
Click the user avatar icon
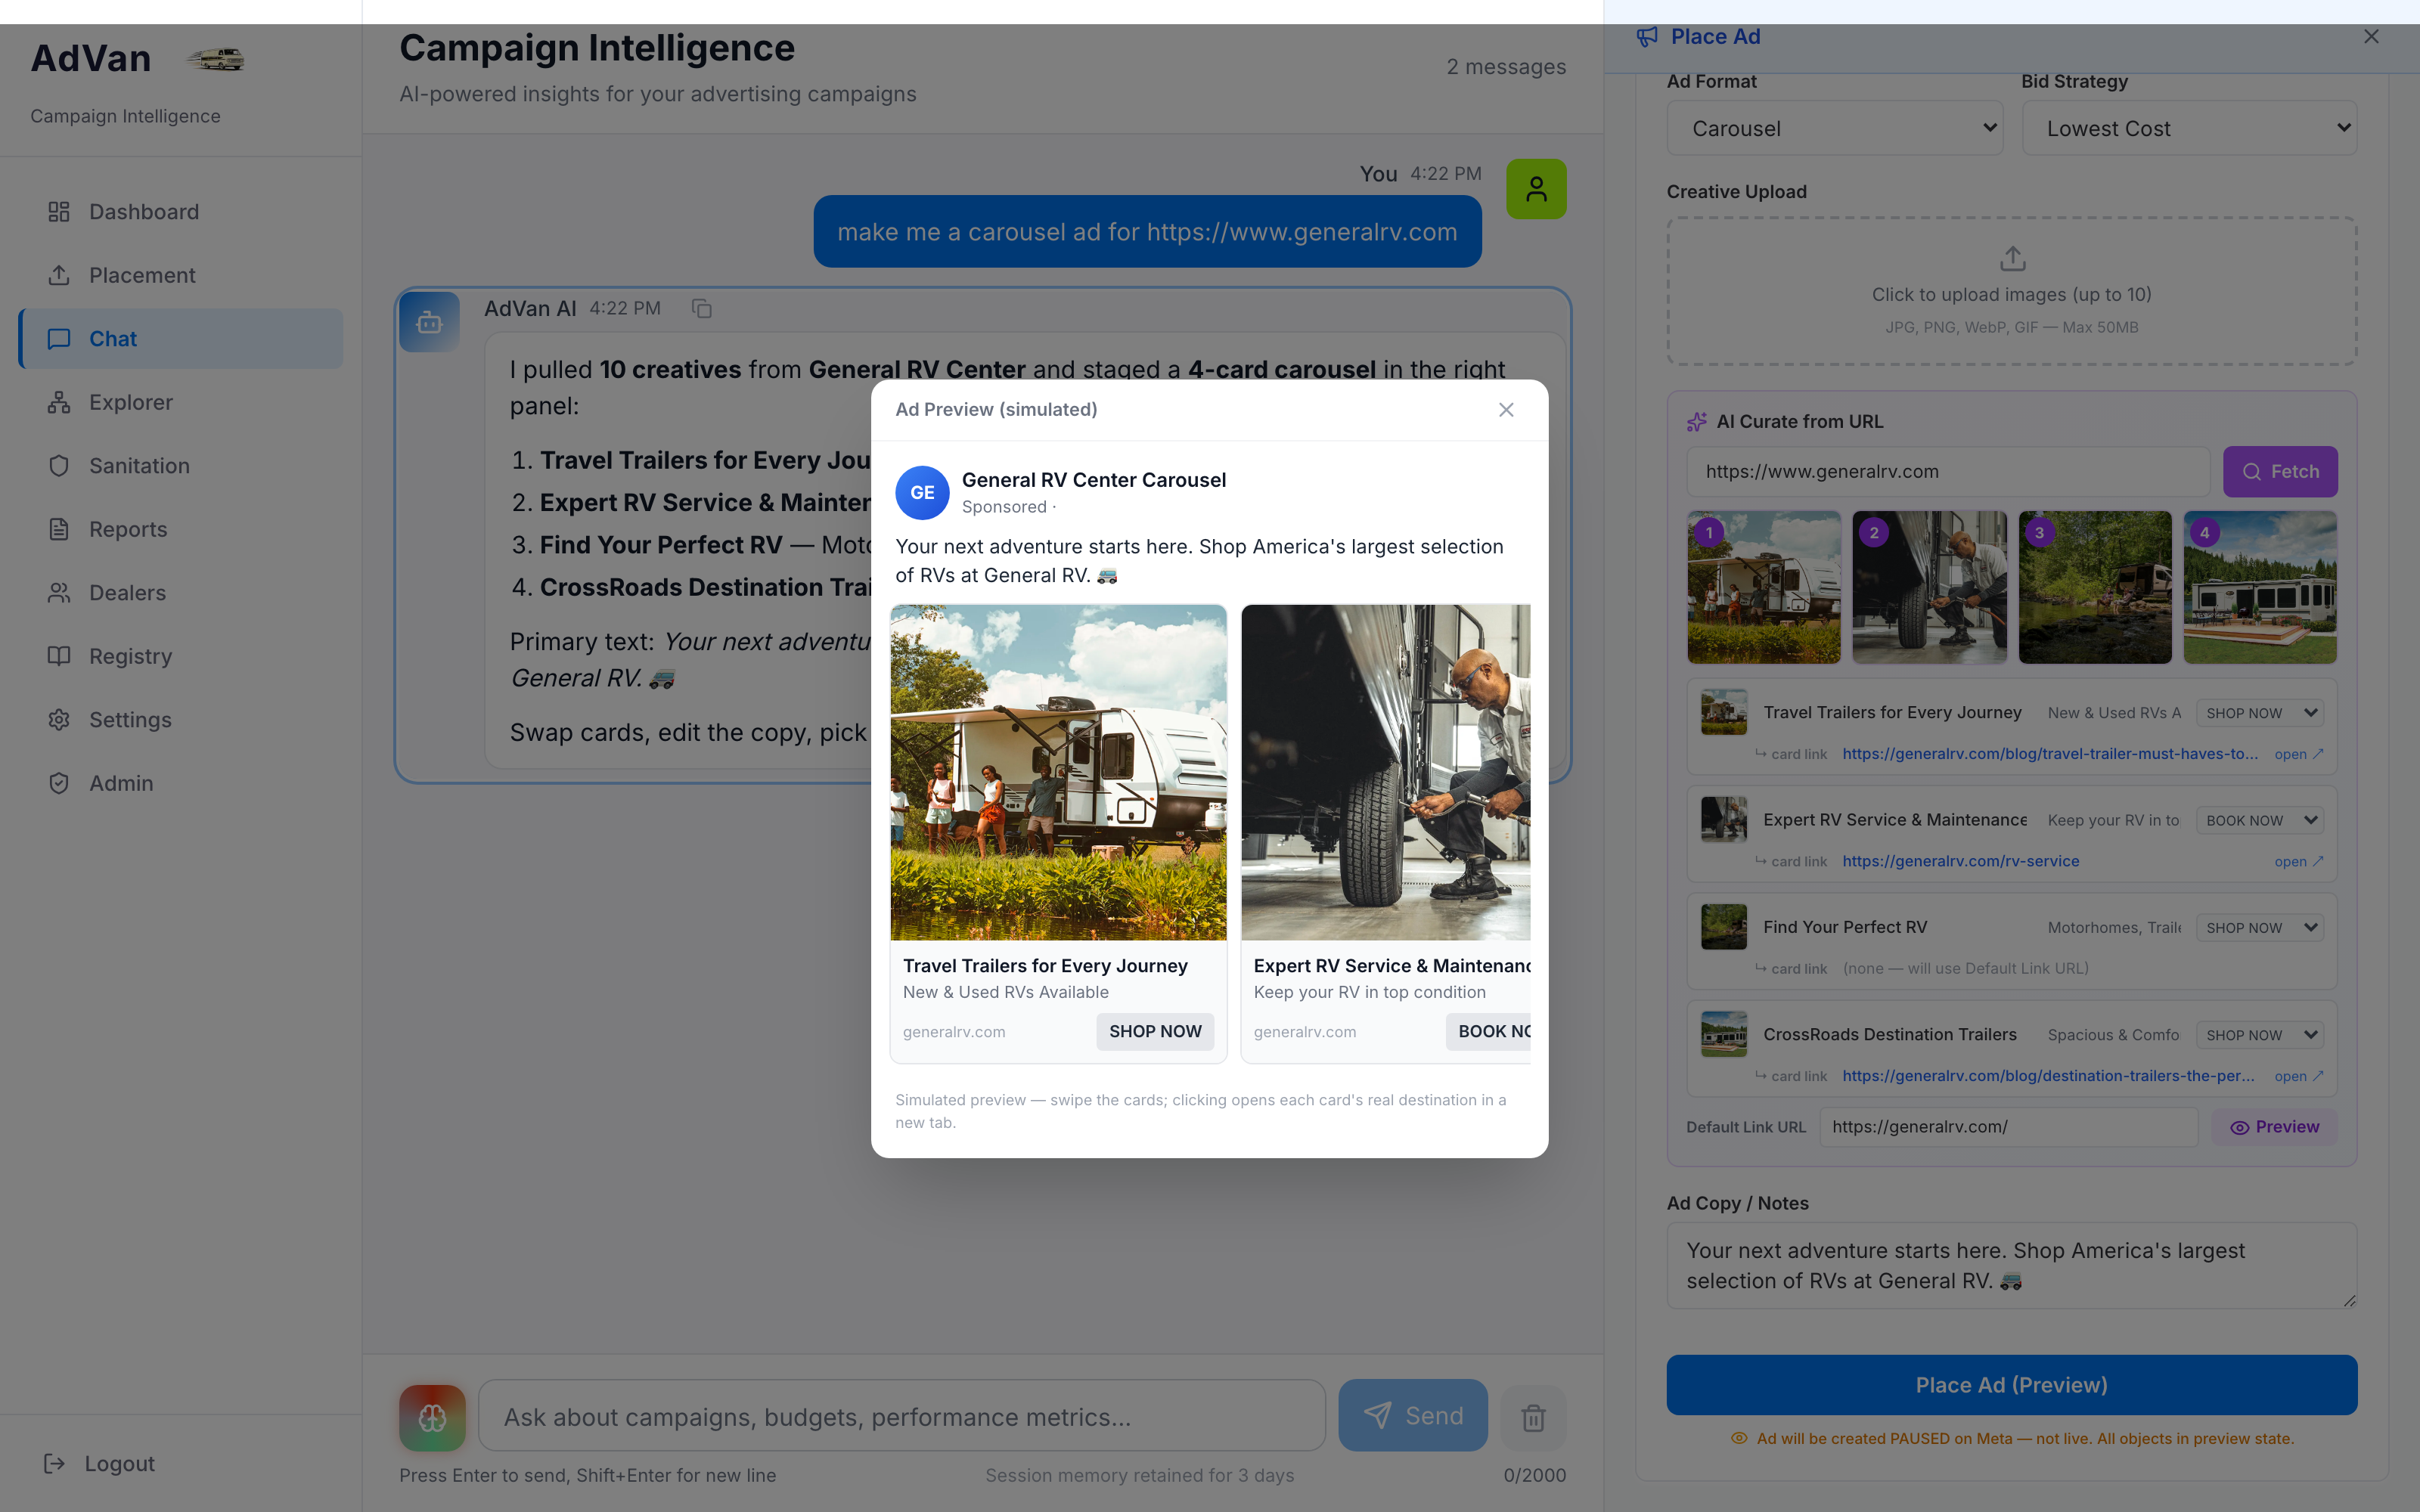(x=1536, y=189)
